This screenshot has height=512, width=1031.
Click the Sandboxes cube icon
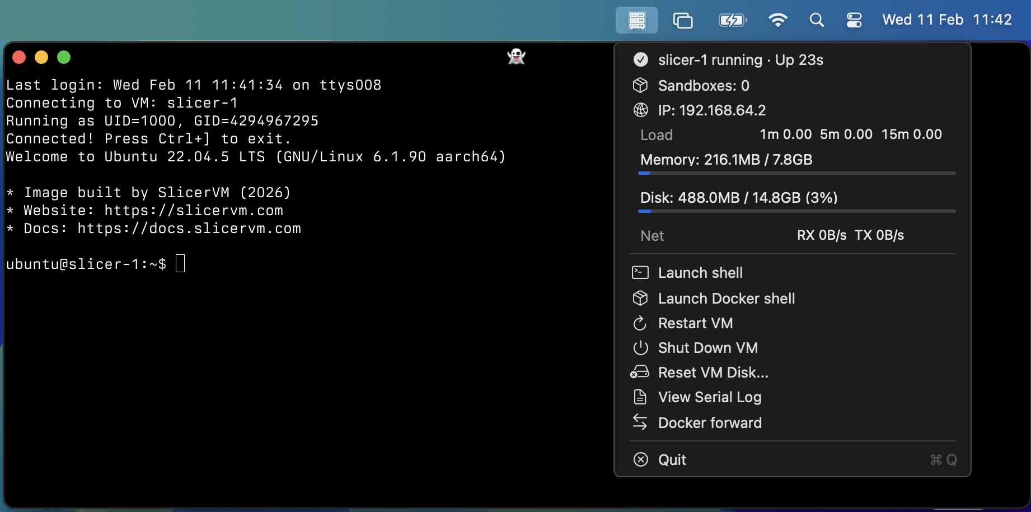pyautogui.click(x=640, y=85)
